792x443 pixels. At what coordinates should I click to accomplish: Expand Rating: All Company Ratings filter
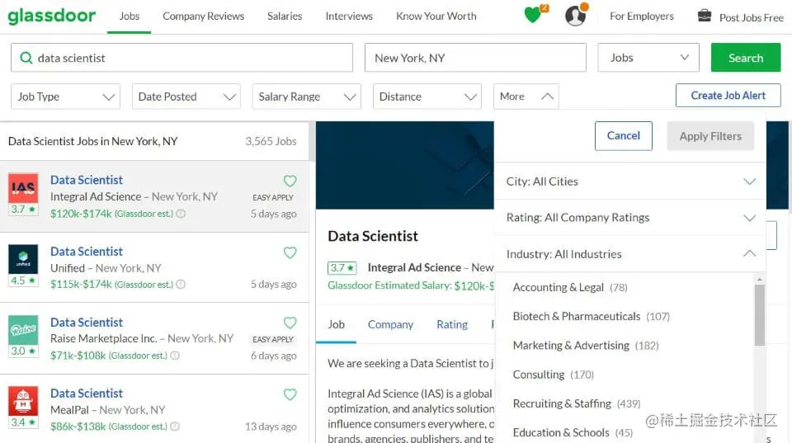pyautogui.click(x=630, y=218)
